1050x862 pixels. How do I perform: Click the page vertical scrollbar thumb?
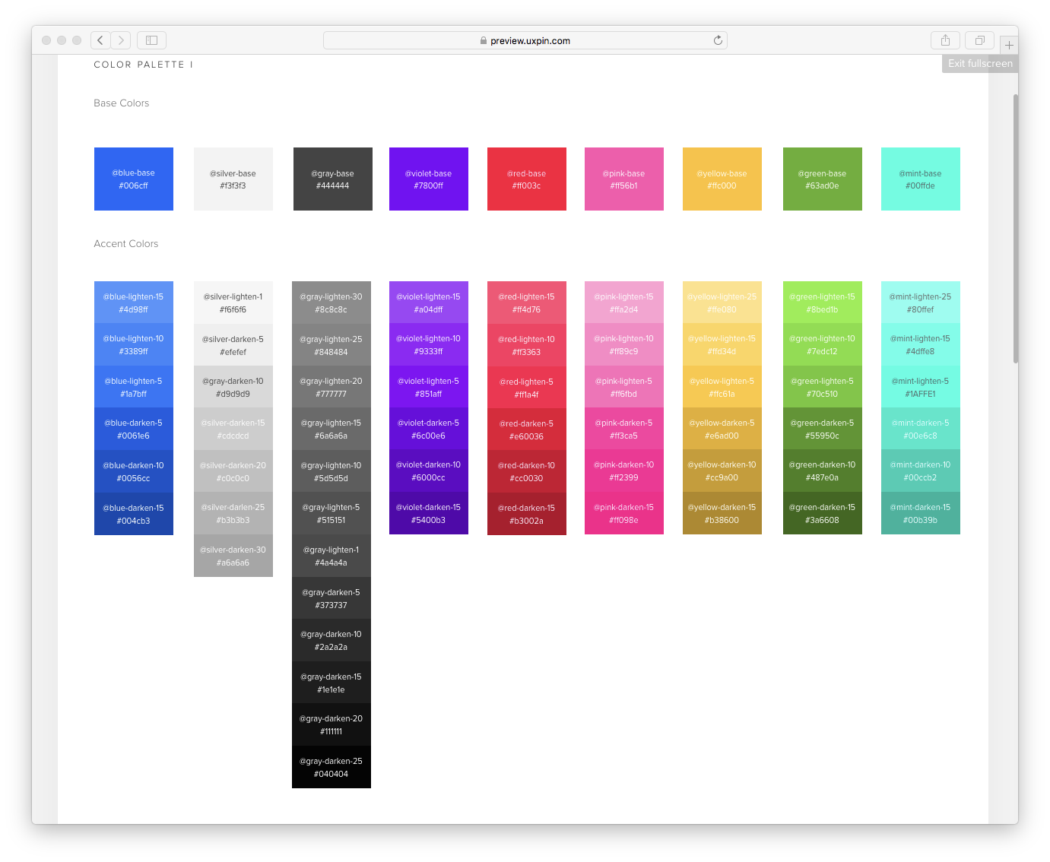point(1015,228)
